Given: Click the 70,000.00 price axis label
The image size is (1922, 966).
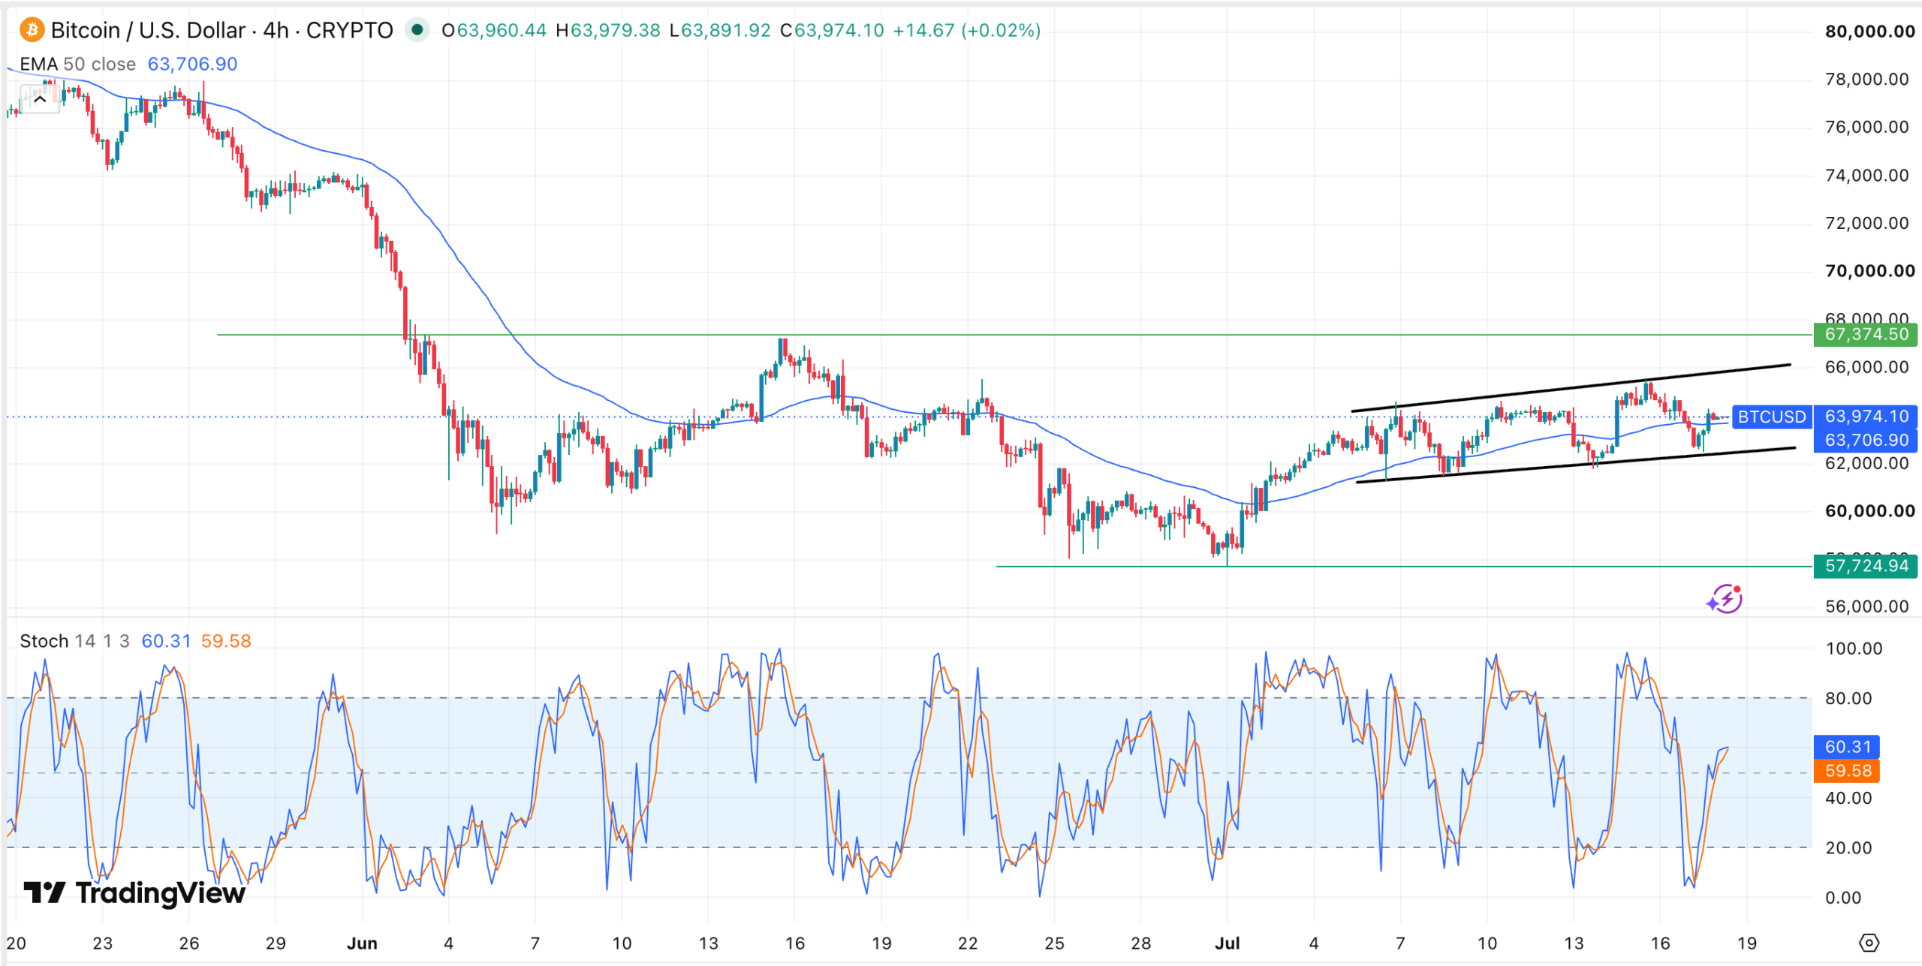Looking at the screenshot, I should tap(1869, 271).
